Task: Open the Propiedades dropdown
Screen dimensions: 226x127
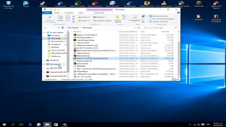Action: click(x=135, y=22)
